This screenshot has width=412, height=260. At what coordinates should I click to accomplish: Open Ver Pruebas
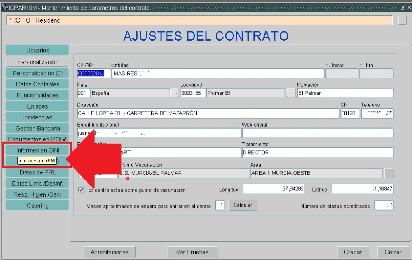pyautogui.click(x=192, y=252)
